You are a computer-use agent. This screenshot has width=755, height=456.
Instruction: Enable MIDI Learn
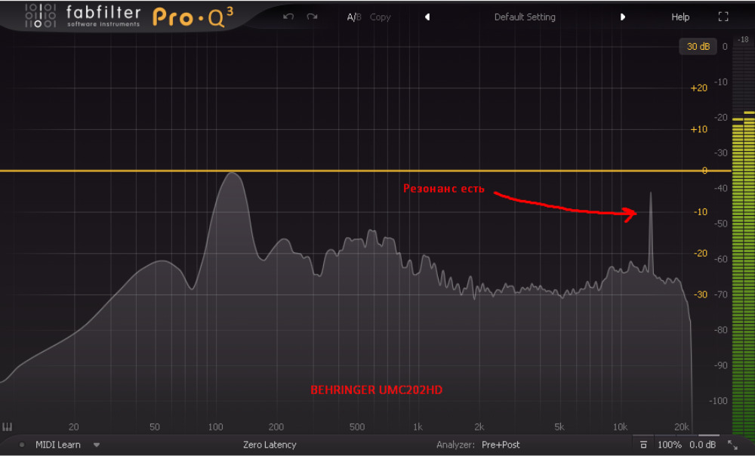coord(58,445)
